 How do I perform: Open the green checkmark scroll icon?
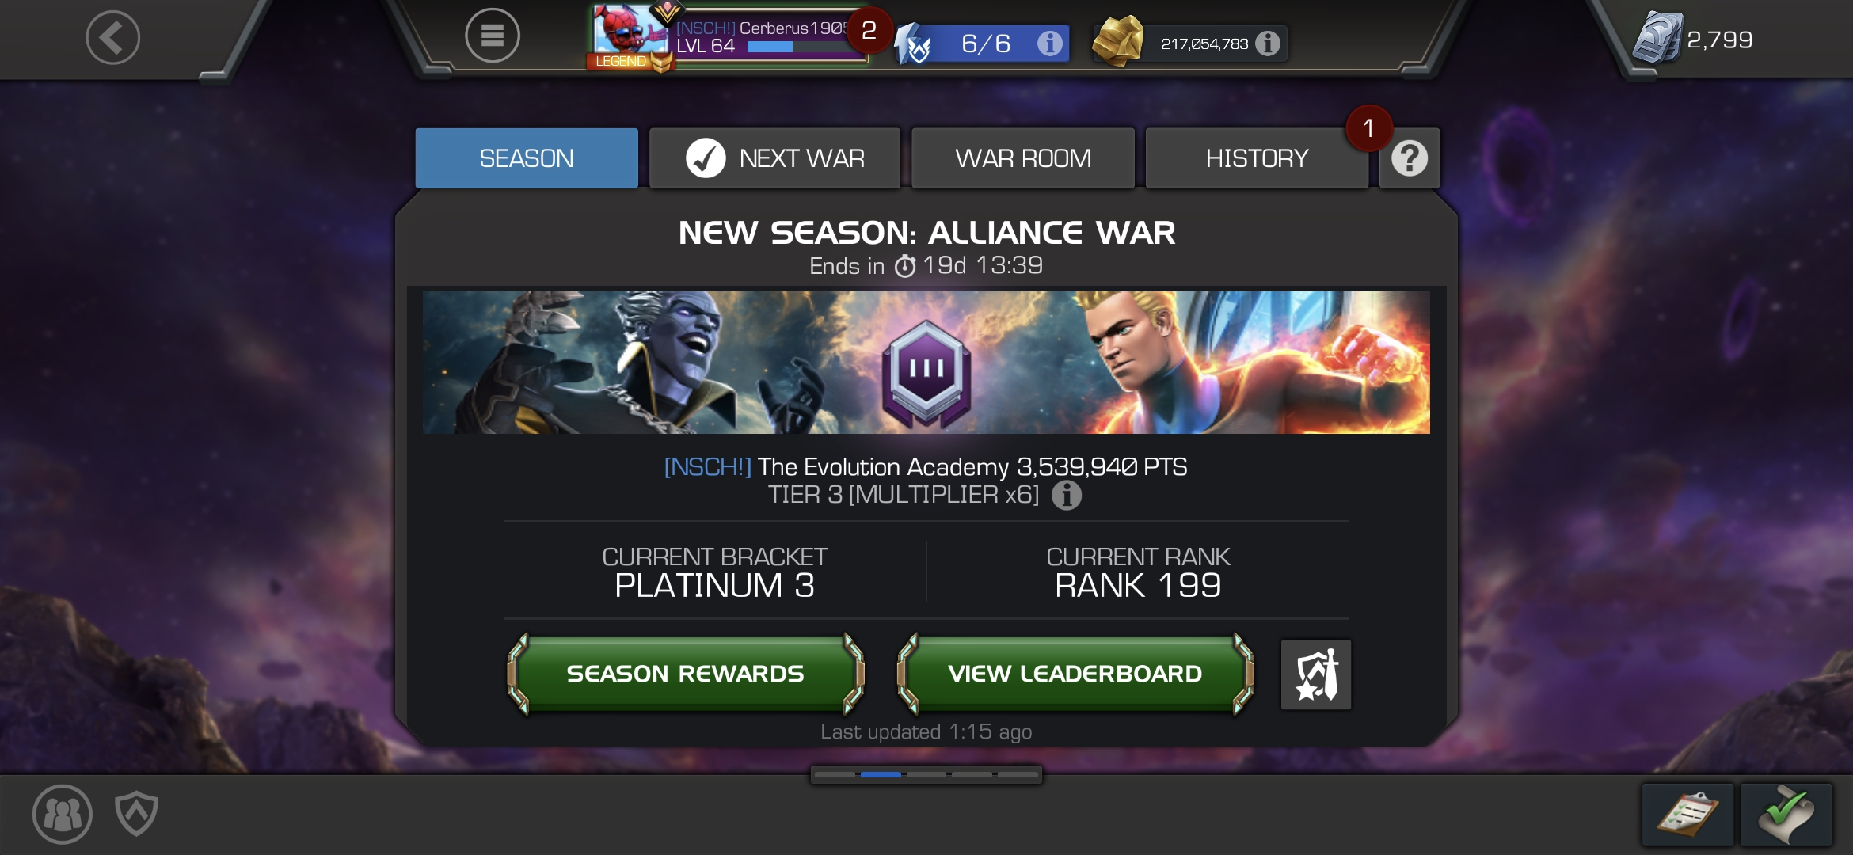(x=1786, y=815)
